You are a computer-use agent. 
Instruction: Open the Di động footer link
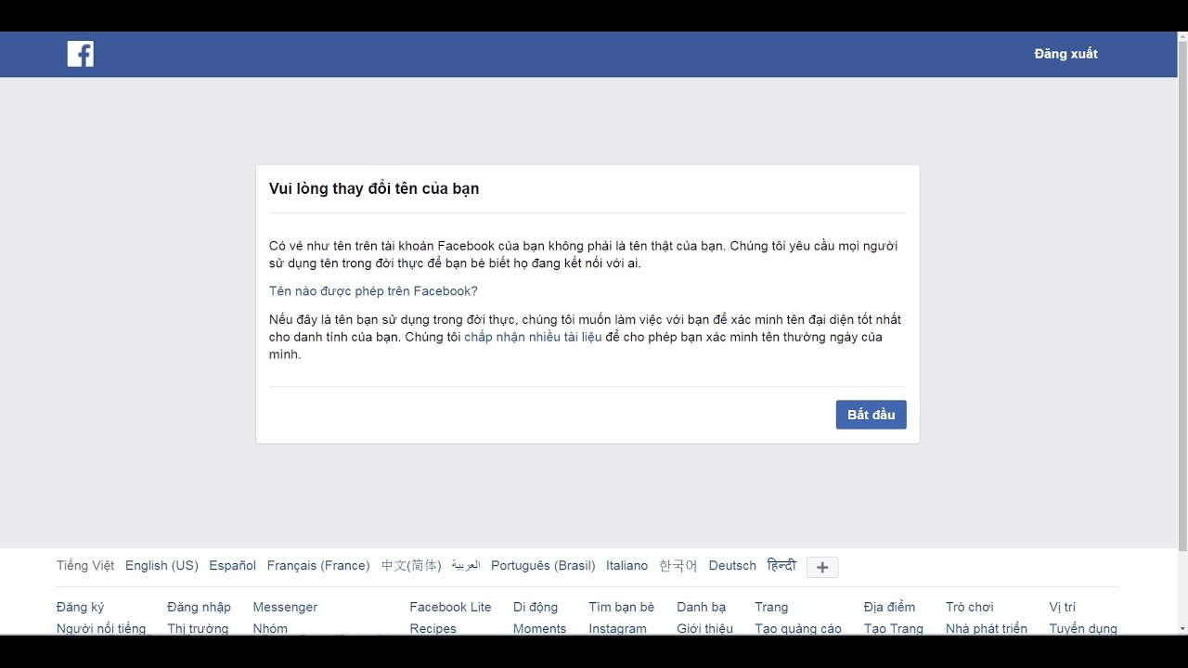click(536, 607)
